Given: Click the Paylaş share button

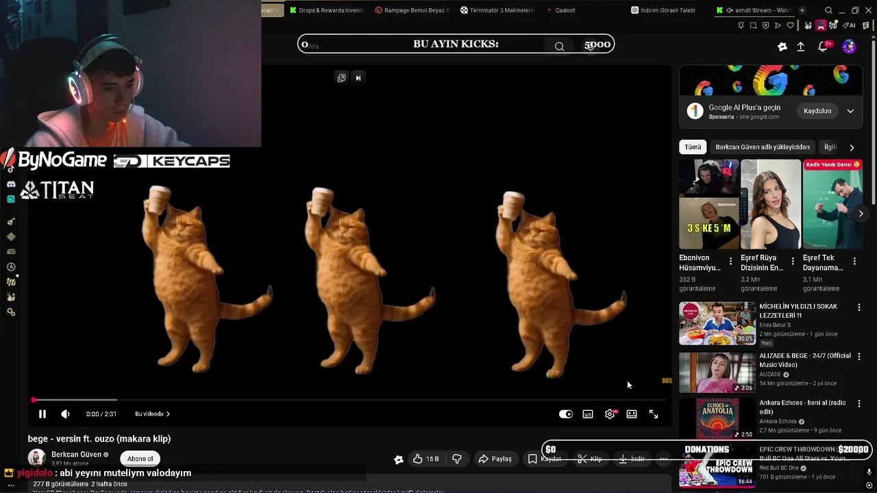Looking at the screenshot, I should tap(495, 459).
